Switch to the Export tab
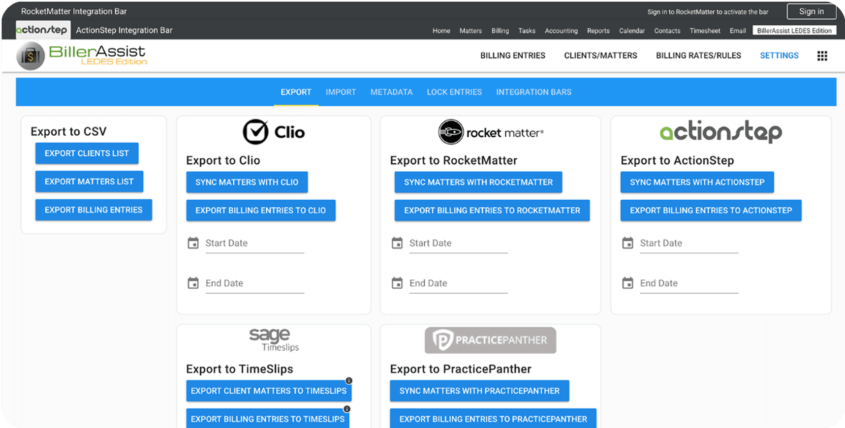The width and height of the screenshot is (845, 428). 296,92
